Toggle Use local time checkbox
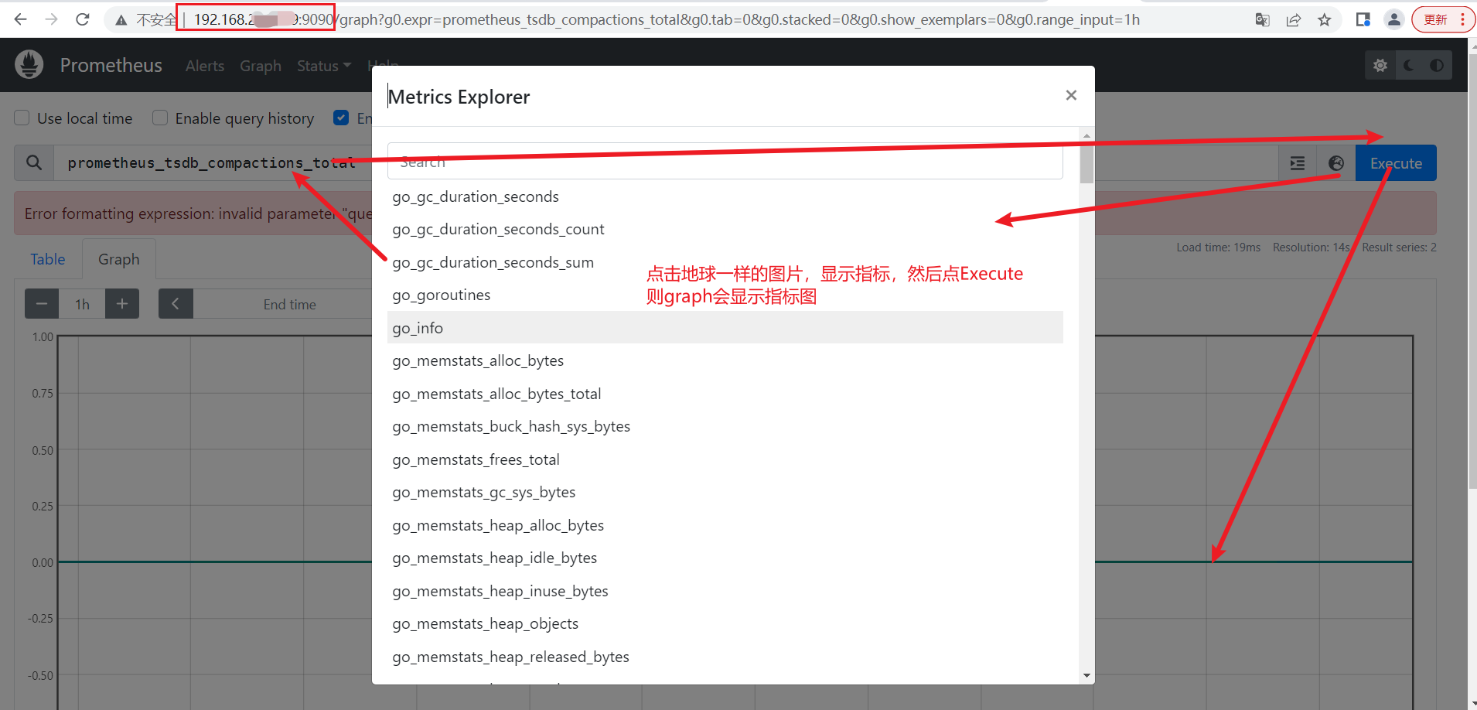The image size is (1477, 710). [x=22, y=118]
